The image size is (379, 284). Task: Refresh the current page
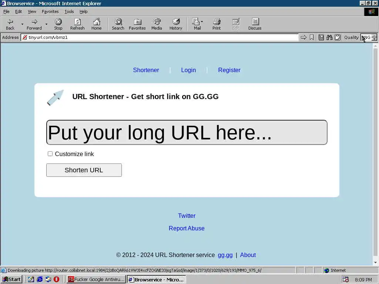(x=77, y=24)
